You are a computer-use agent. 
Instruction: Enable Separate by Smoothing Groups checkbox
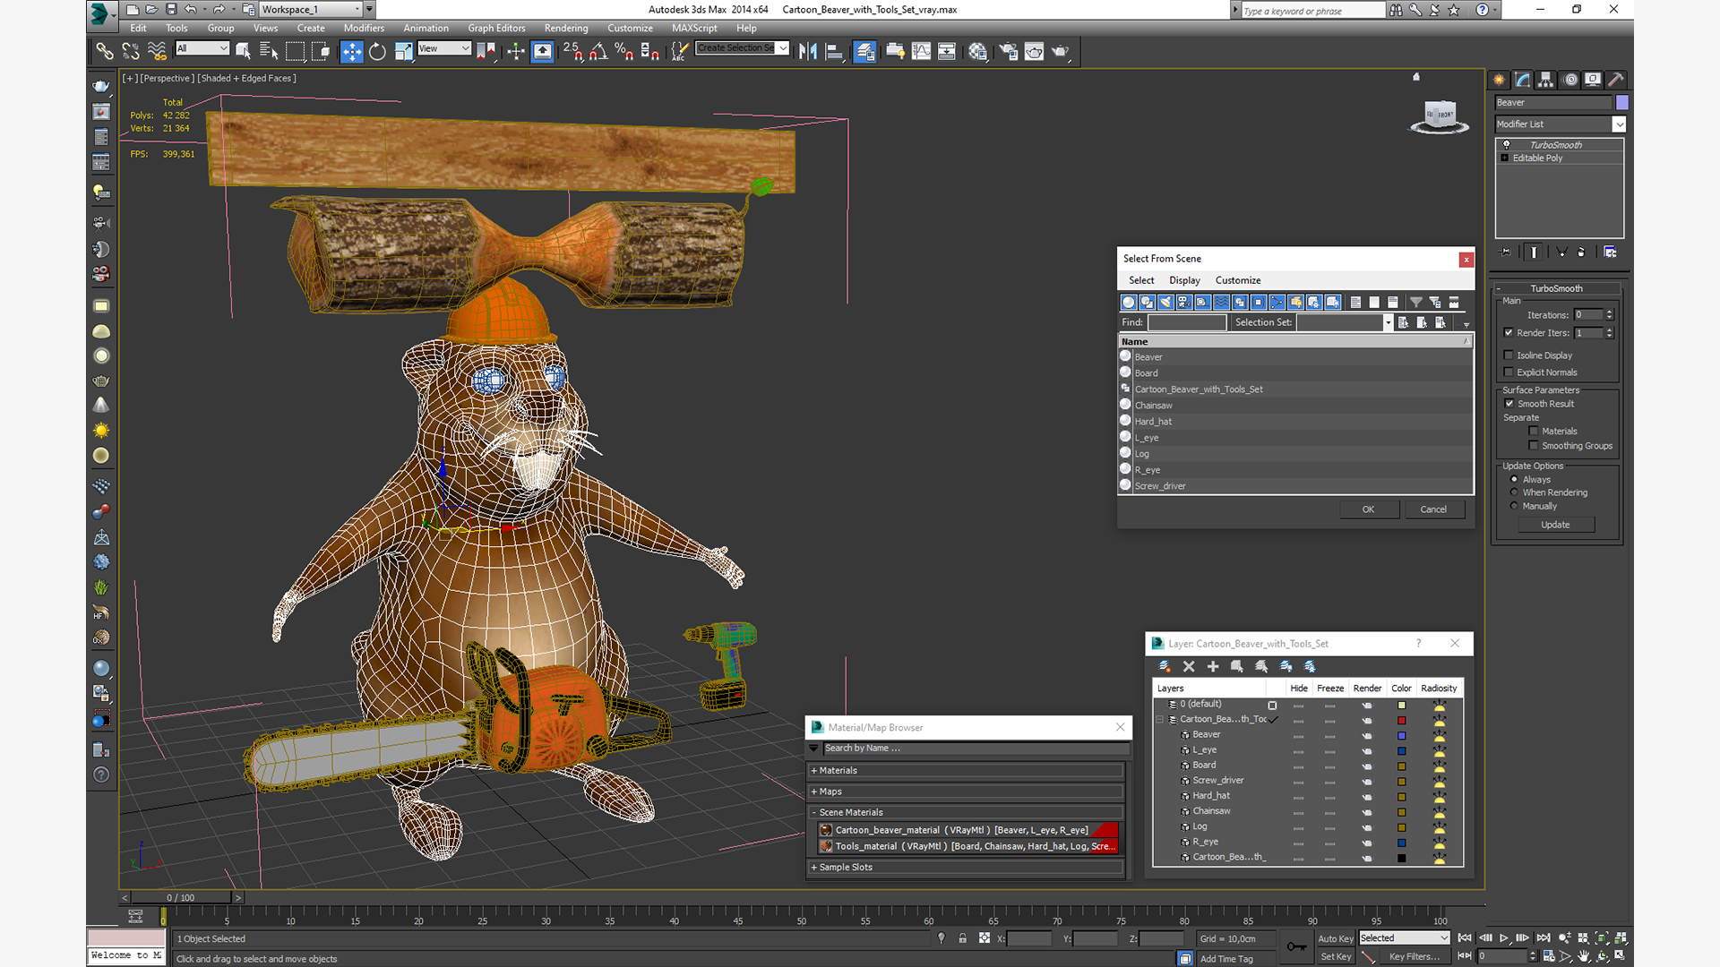click(x=1534, y=446)
